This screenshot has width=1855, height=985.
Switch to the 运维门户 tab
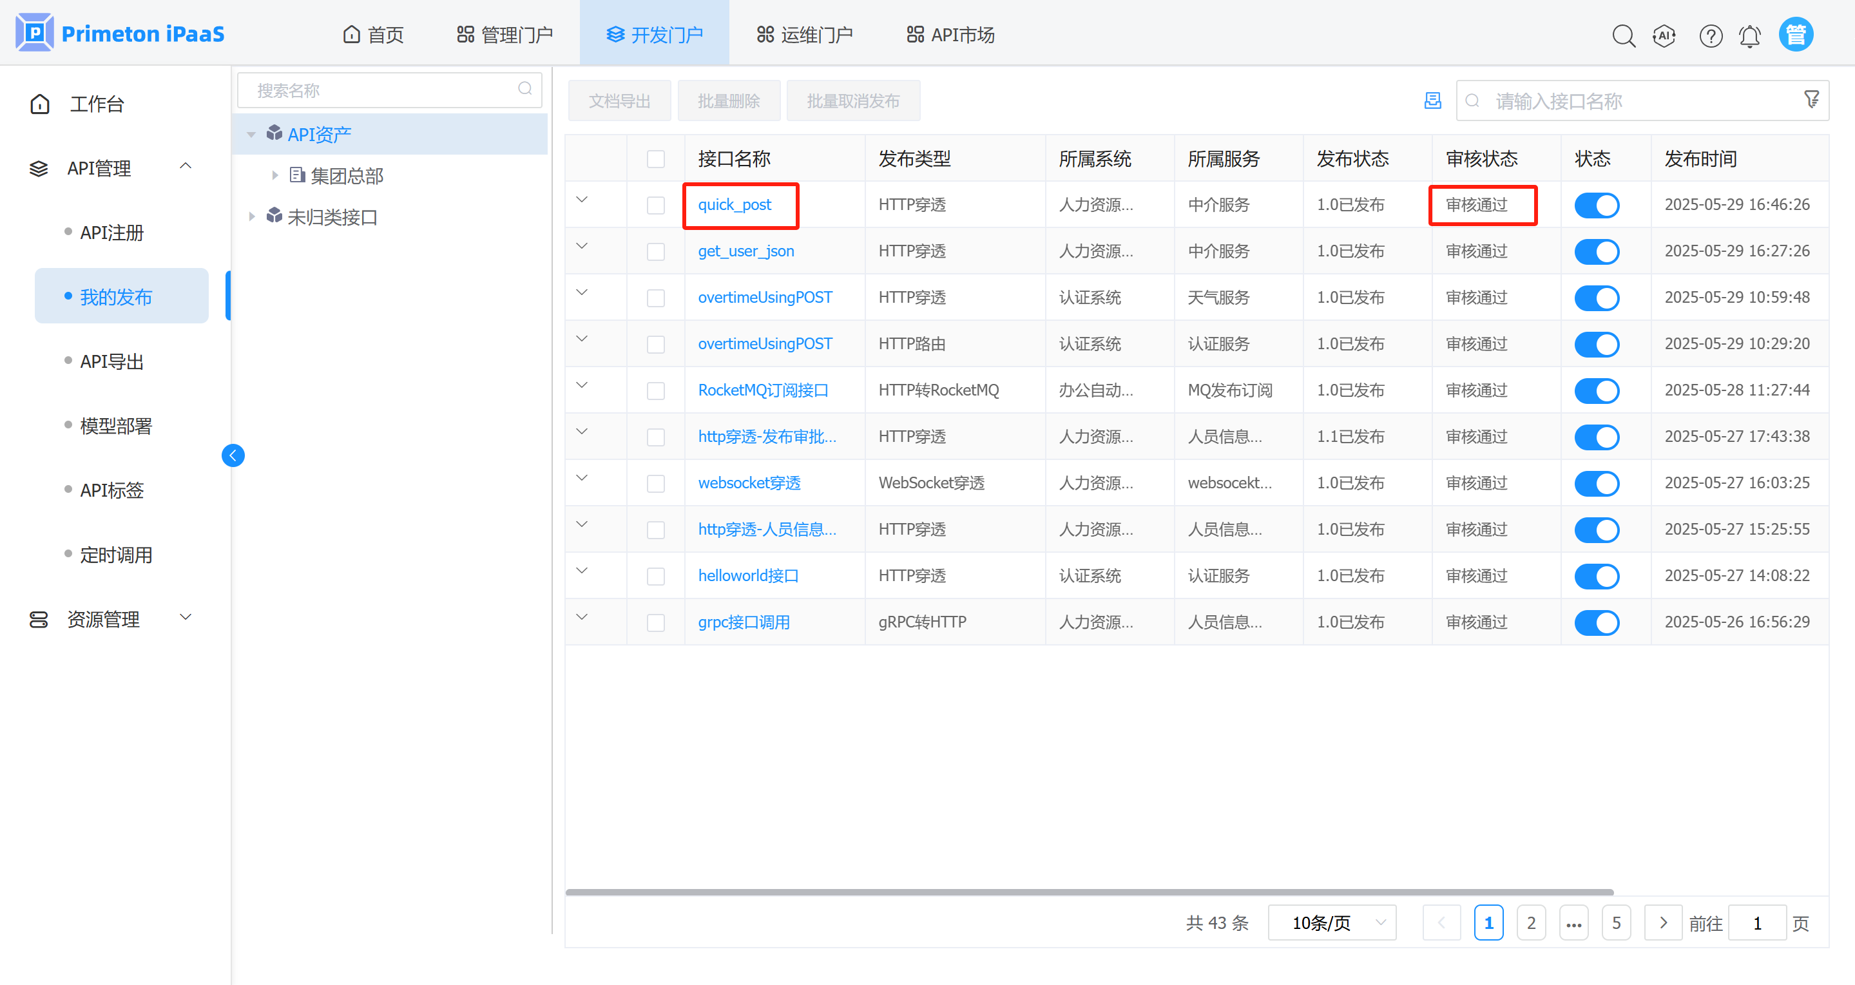click(x=804, y=35)
